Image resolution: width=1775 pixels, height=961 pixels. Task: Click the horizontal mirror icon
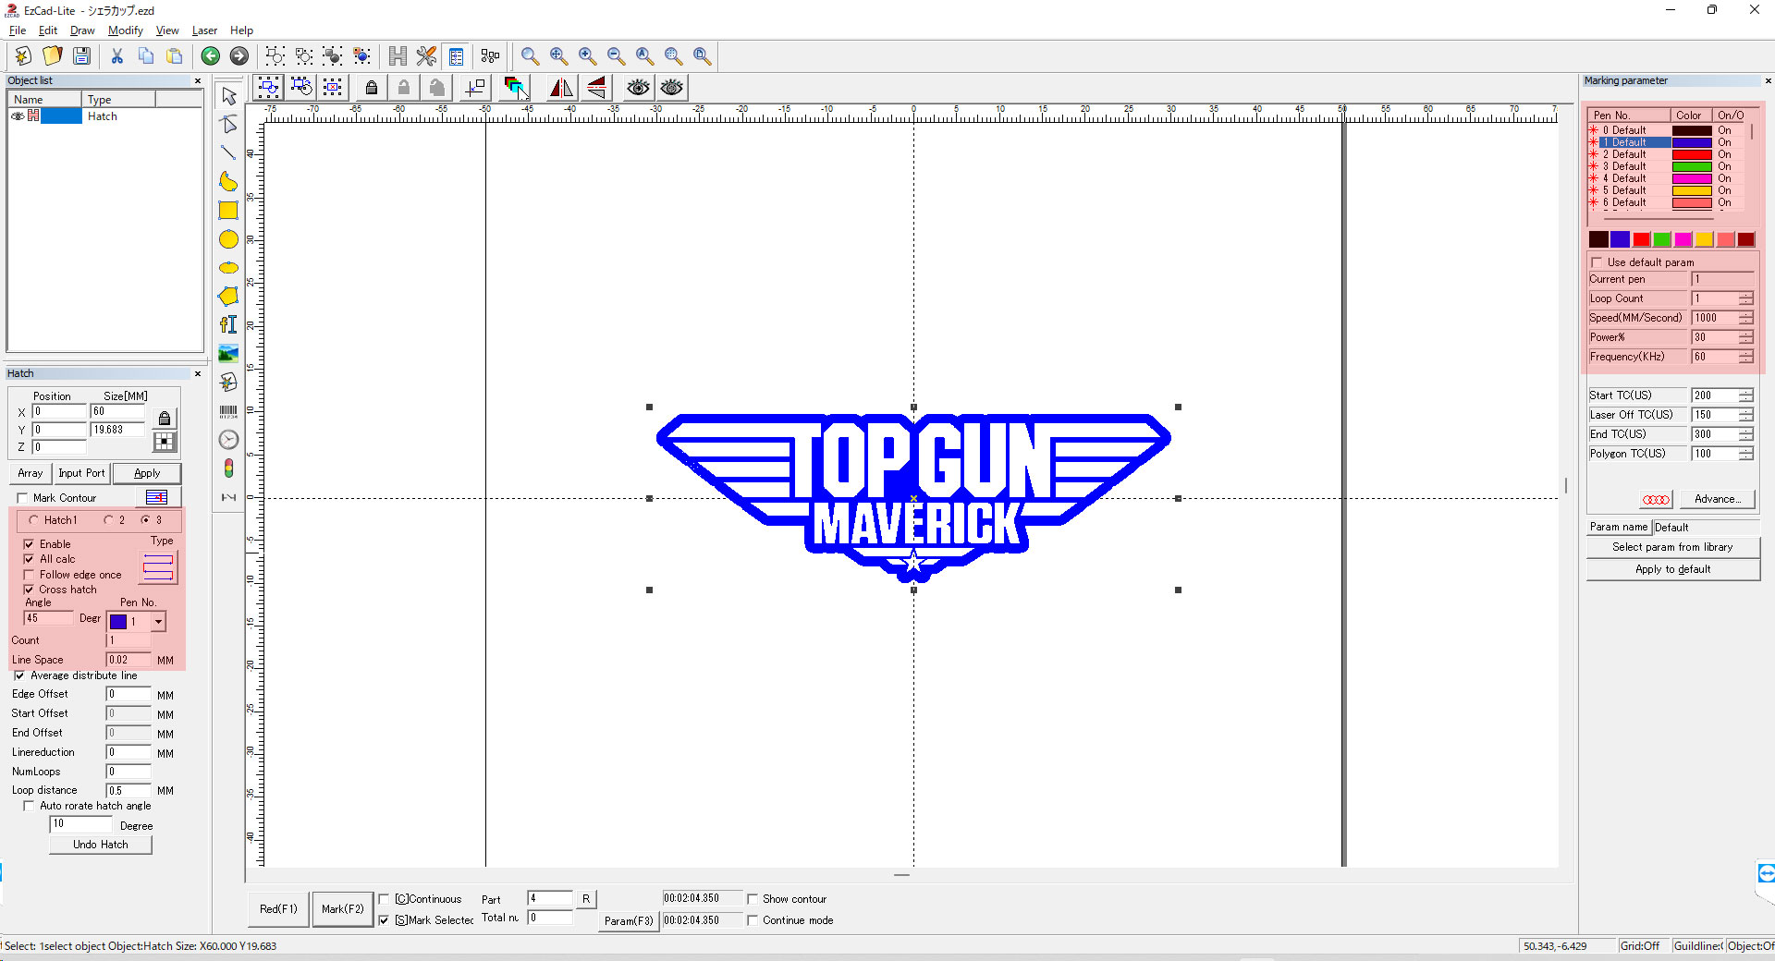(x=561, y=88)
